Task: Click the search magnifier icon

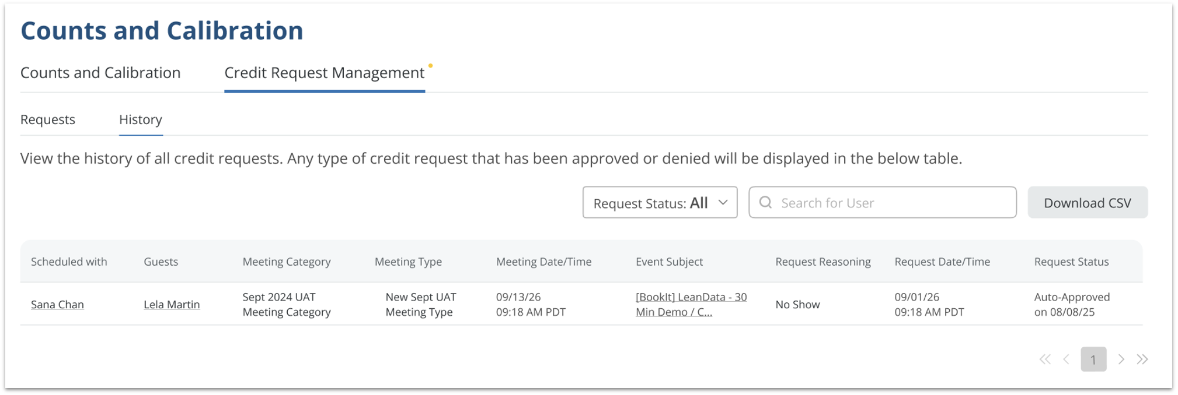Action: pos(765,202)
